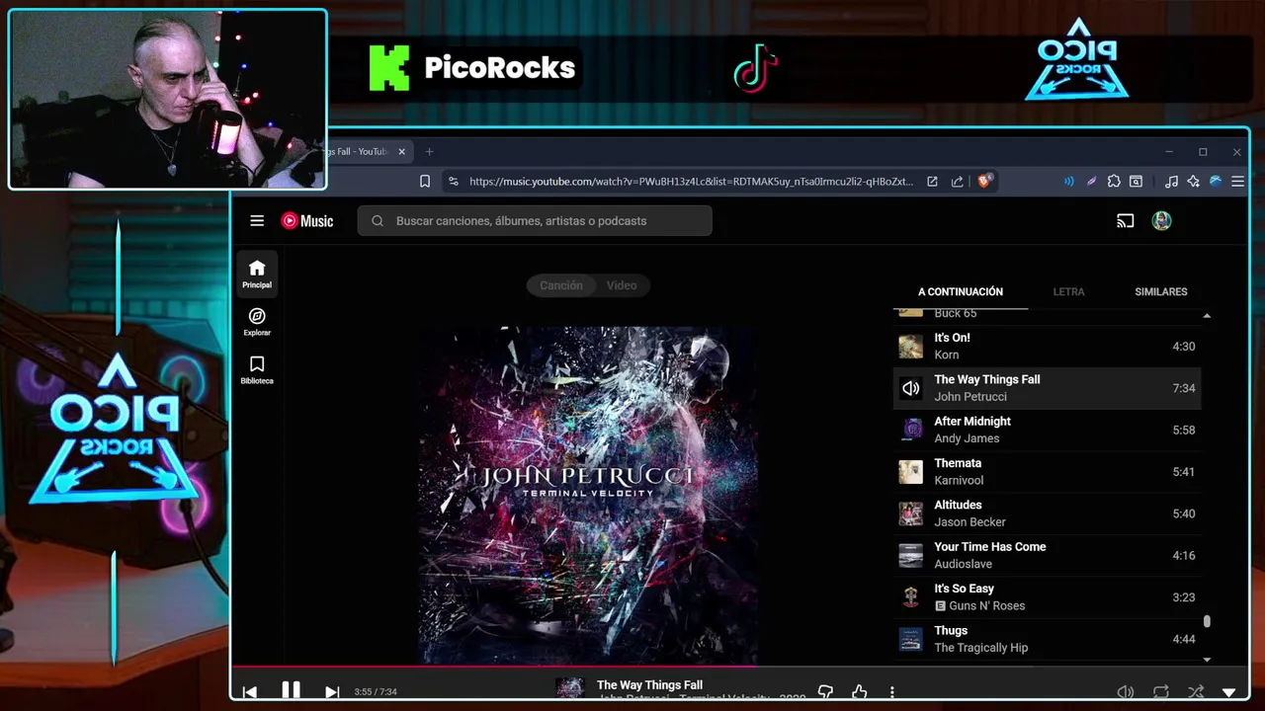Click the Thugs album thumbnail

point(911,640)
